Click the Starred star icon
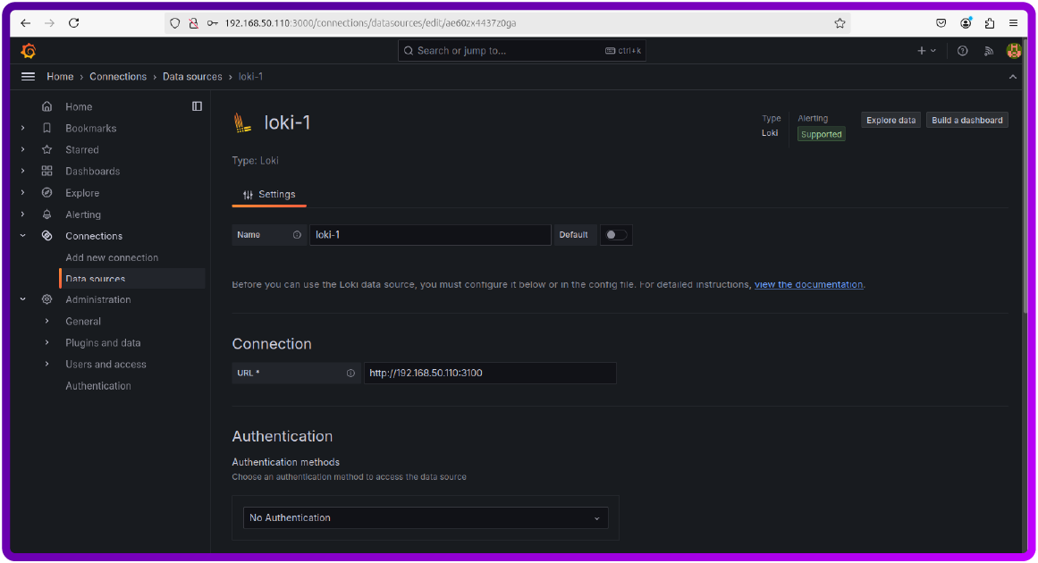Screen dimensions: 1038x563 (x=46, y=149)
